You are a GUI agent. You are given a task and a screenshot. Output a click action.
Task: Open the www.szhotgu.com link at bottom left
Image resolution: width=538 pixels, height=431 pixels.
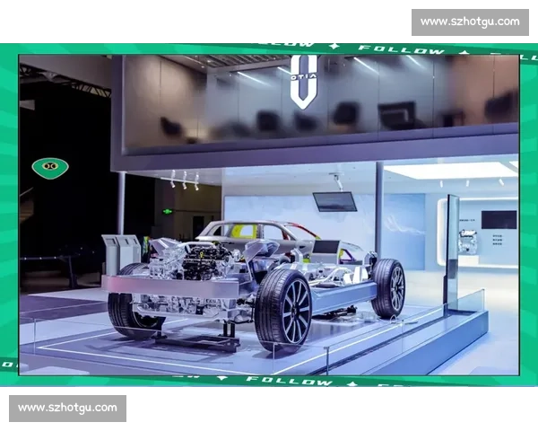(68, 409)
